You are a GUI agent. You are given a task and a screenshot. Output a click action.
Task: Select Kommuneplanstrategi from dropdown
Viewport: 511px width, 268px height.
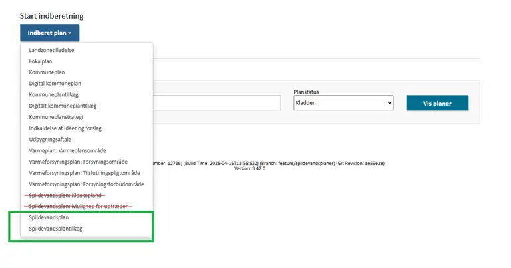point(57,117)
